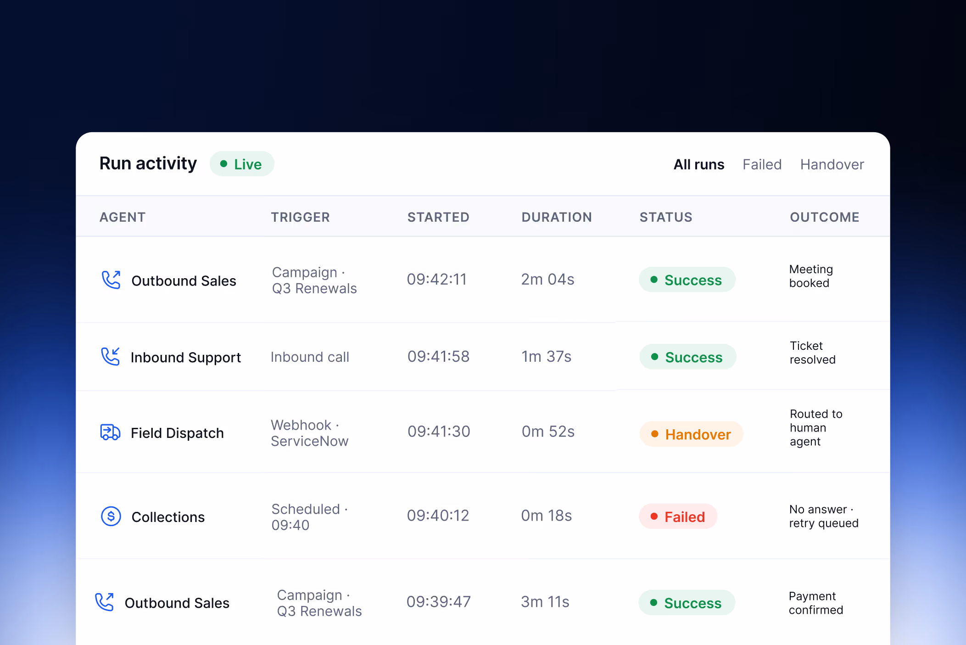This screenshot has height=645, width=966.
Task: Select the Collections agent name
Action: point(168,517)
